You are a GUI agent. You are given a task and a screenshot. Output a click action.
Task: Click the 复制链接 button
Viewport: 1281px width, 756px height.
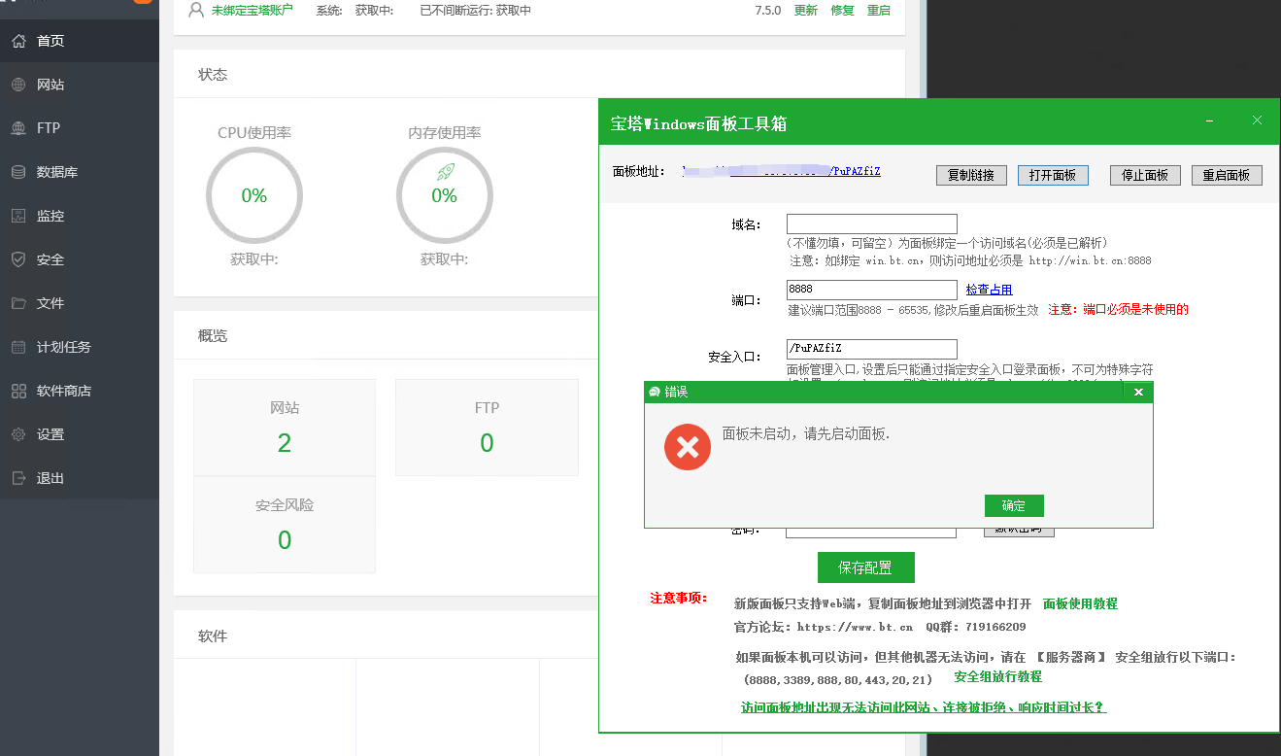(x=971, y=175)
